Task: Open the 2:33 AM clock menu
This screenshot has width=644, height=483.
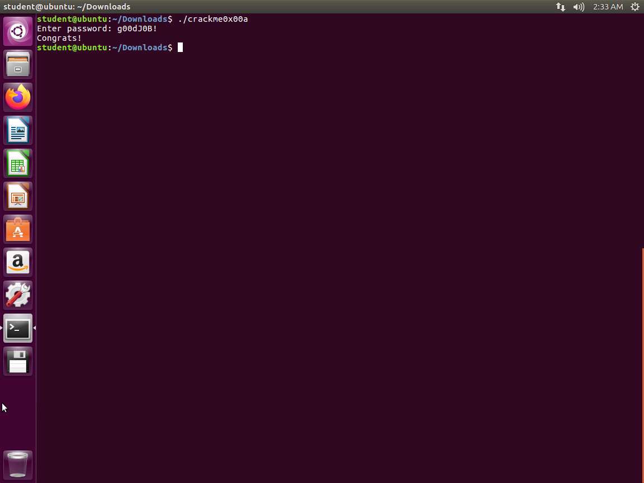Action: click(x=608, y=7)
